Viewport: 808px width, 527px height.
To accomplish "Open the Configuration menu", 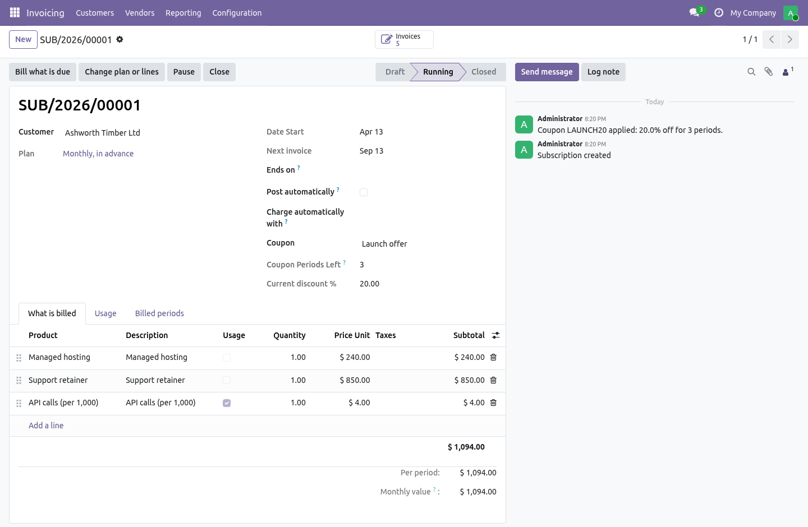I will click(237, 12).
